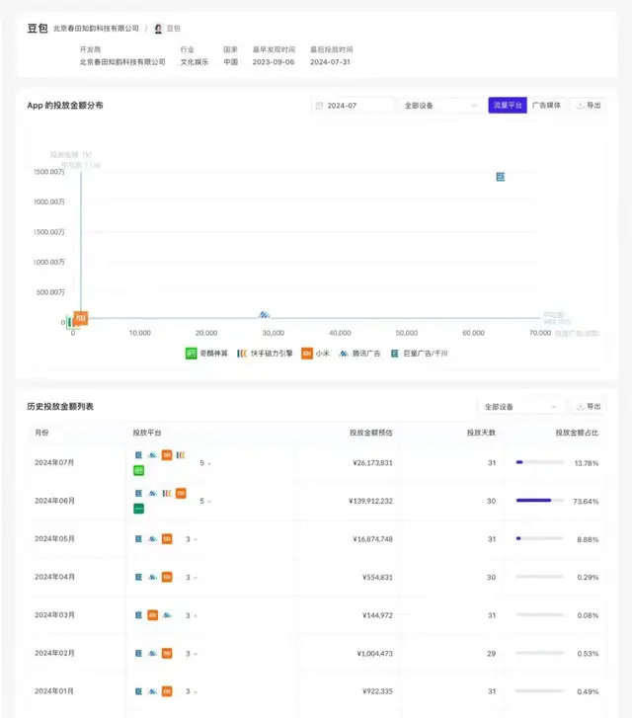Image resolution: width=632 pixels, height=718 pixels.
Task: Click the Tencent ads icon in 2024年04月 row
Action: 152,577
